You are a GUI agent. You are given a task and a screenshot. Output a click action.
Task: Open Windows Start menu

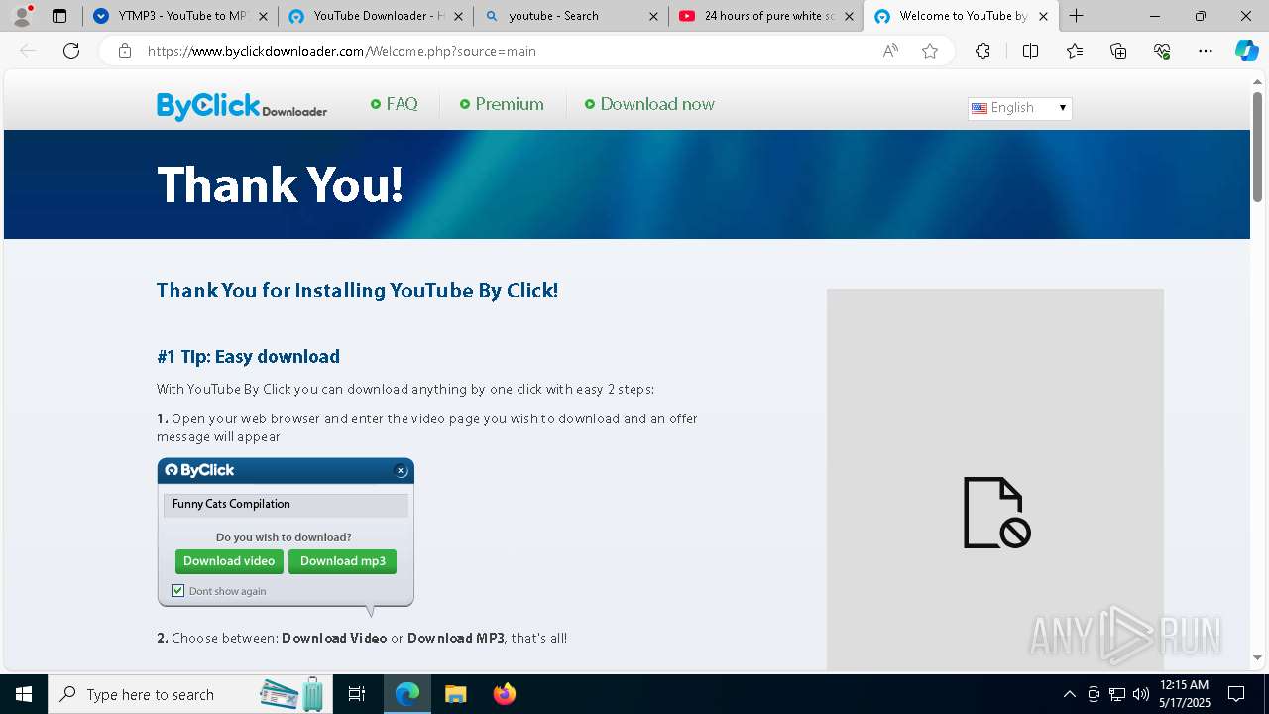point(24,694)
